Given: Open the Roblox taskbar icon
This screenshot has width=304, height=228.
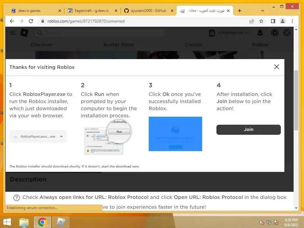Looking at the screenshot, I should coord(61,222).
